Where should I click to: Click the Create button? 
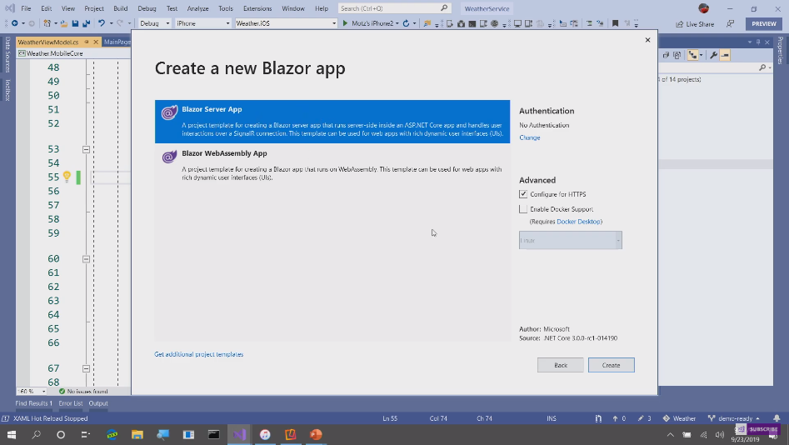click(611, 365)
